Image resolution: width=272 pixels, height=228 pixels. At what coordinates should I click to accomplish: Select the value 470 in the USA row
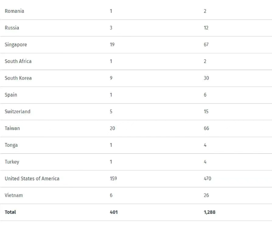coord(207,179)
